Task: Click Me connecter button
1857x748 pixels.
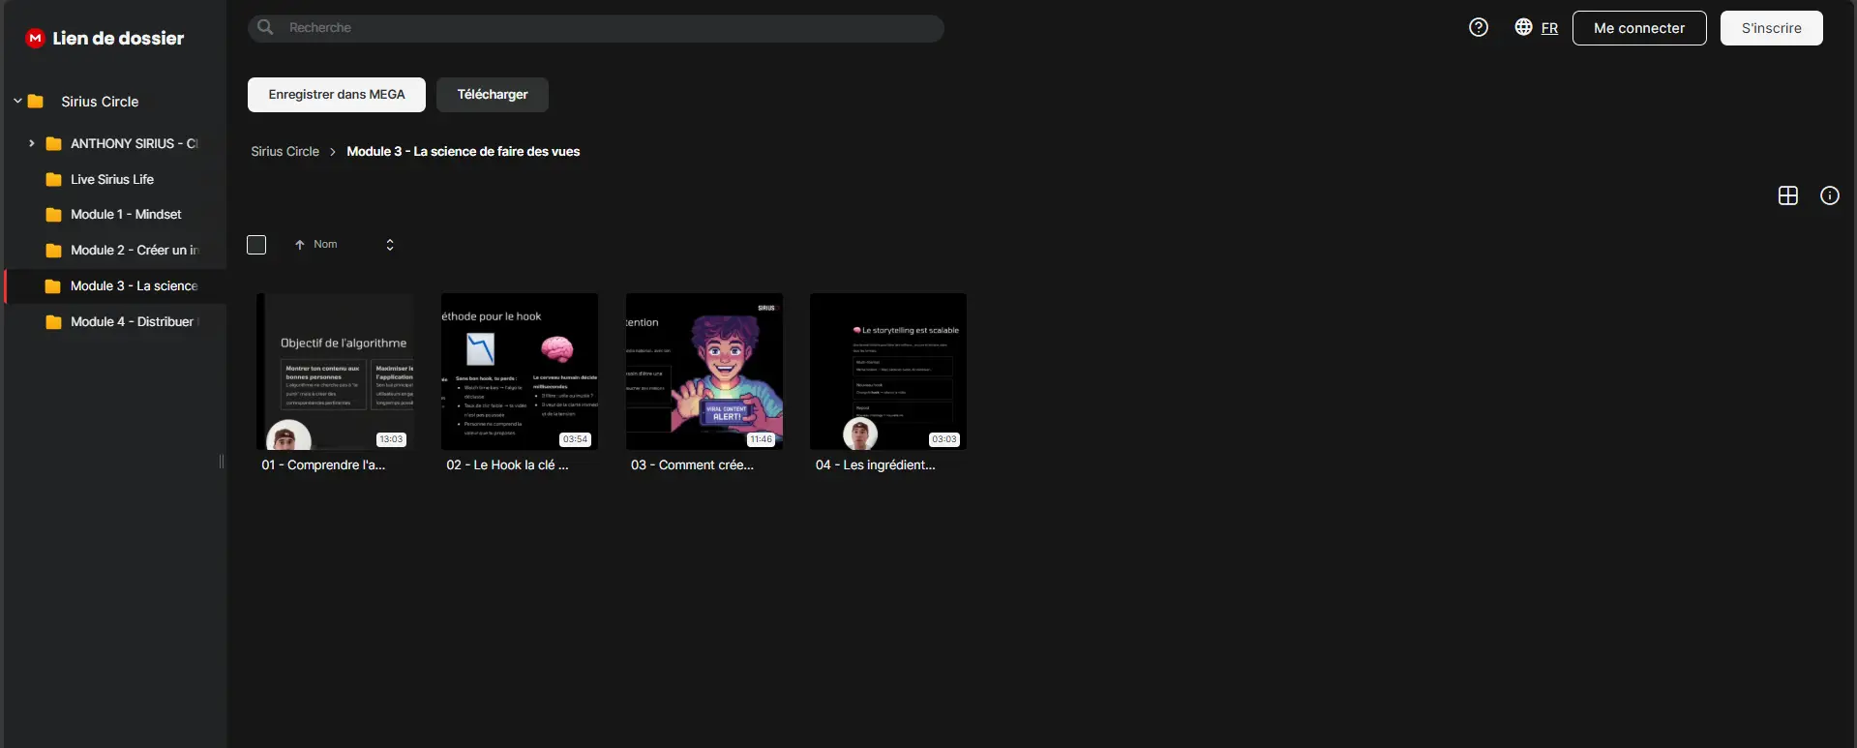Action: 1639,28
